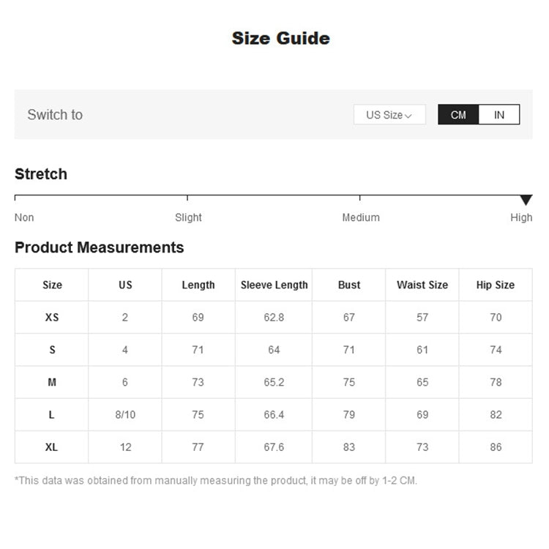Click the Switch to label

coord(55,115)
